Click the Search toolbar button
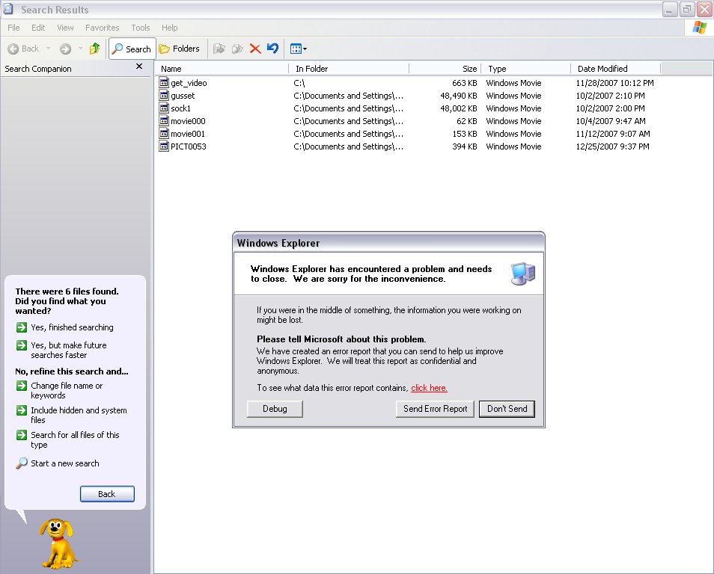 click(x=132, y=49)
